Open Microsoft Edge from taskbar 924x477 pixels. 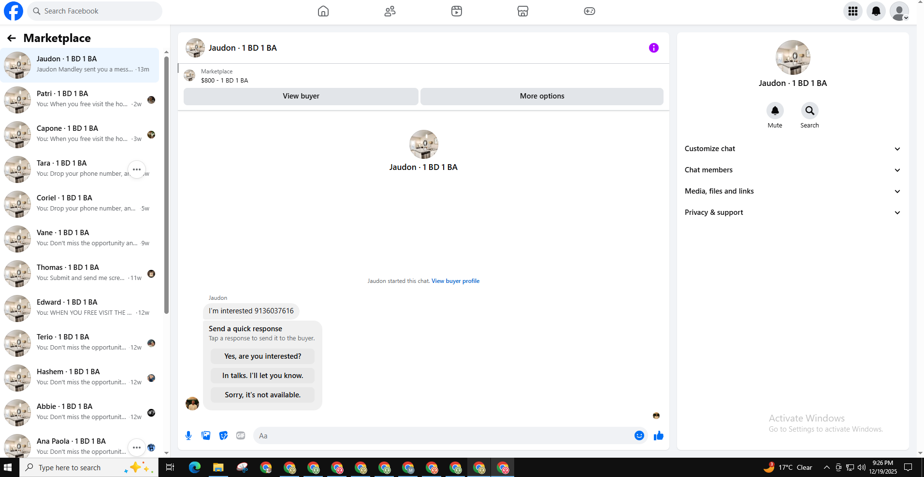[194, 467]
